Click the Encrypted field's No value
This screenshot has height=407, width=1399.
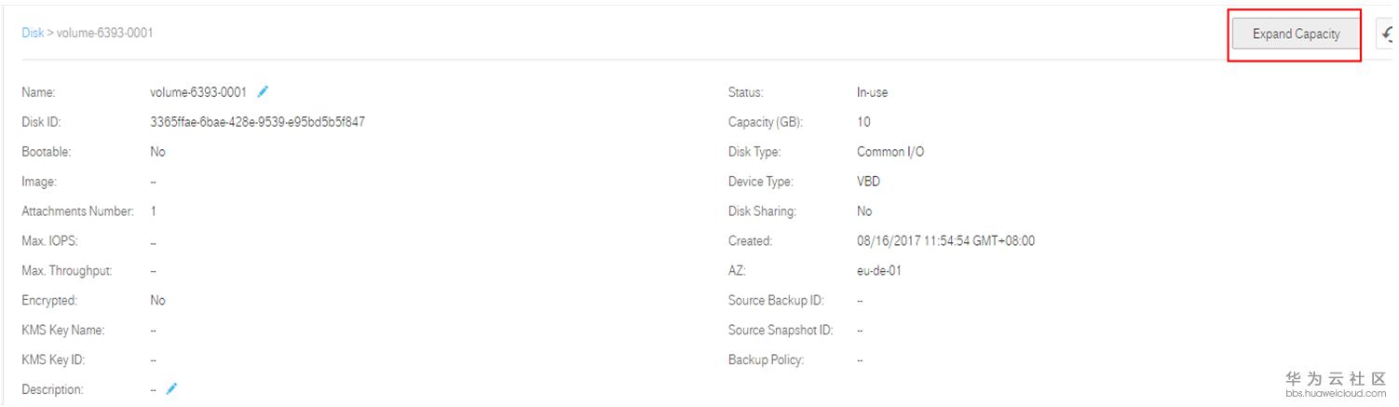[157, 301]
